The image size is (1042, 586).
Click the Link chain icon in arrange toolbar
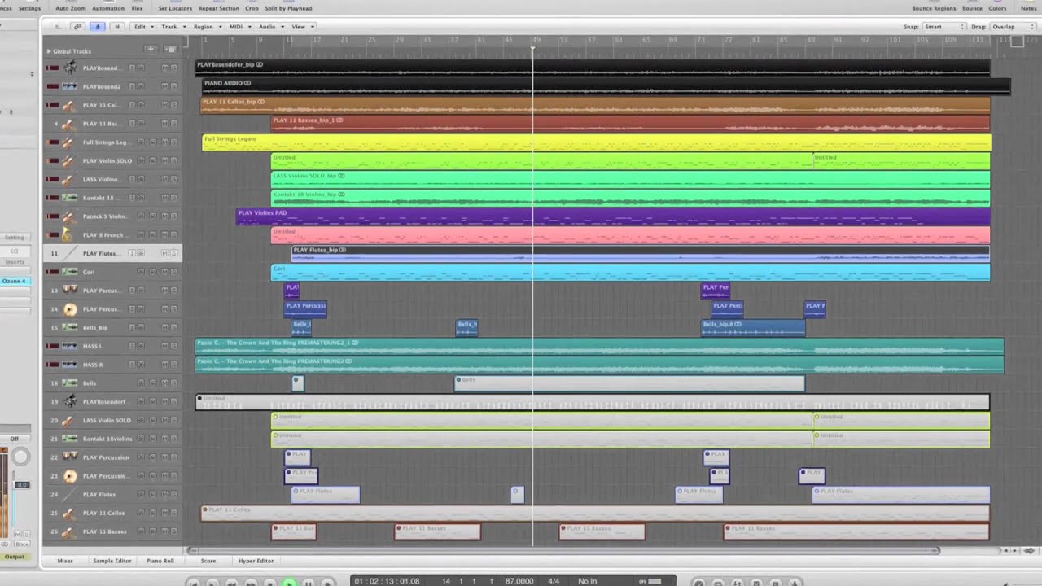tap(77, 27)
